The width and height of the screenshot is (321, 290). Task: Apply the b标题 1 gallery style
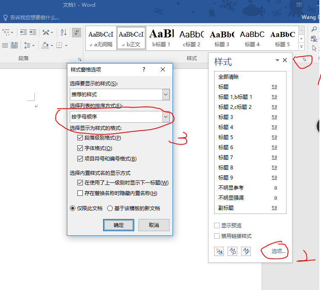pos(161,38)
